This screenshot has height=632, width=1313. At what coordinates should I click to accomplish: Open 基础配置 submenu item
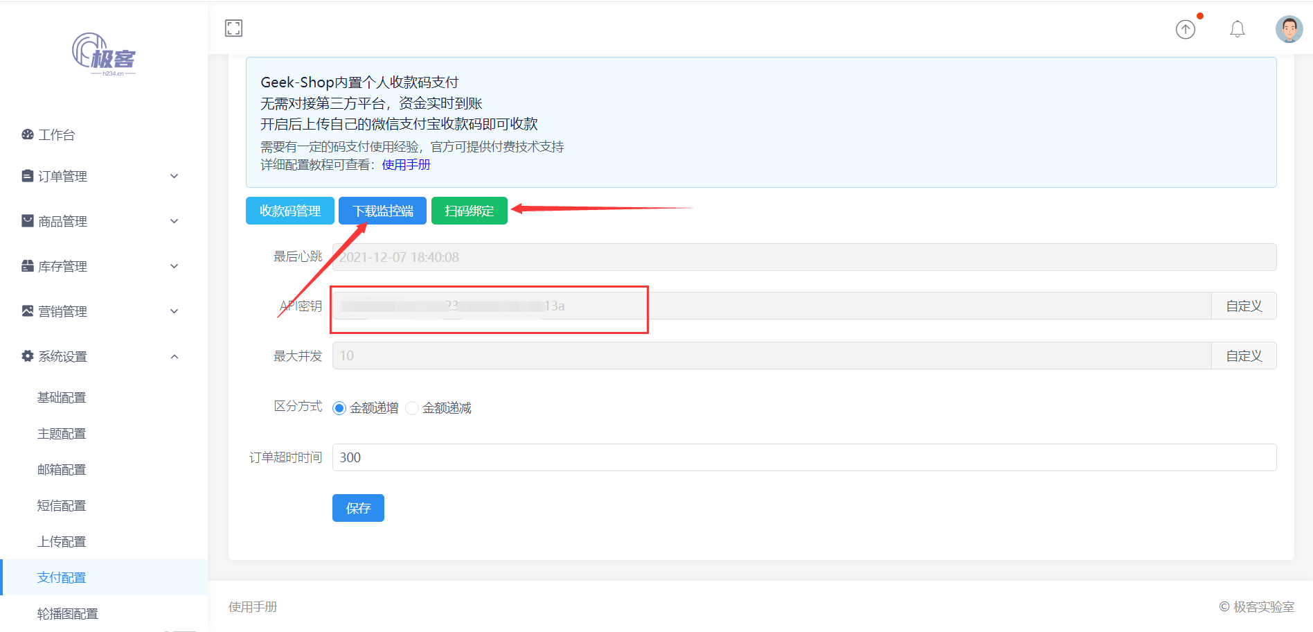coord(62,397)
